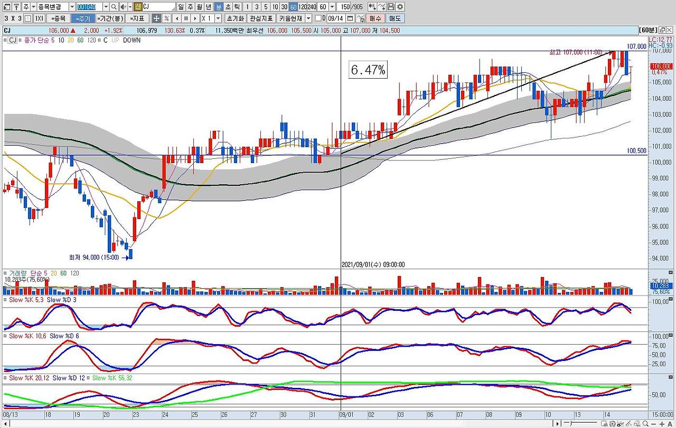Open the chart settings gear icon
This screenshot has width=676, height=428.
400,7
